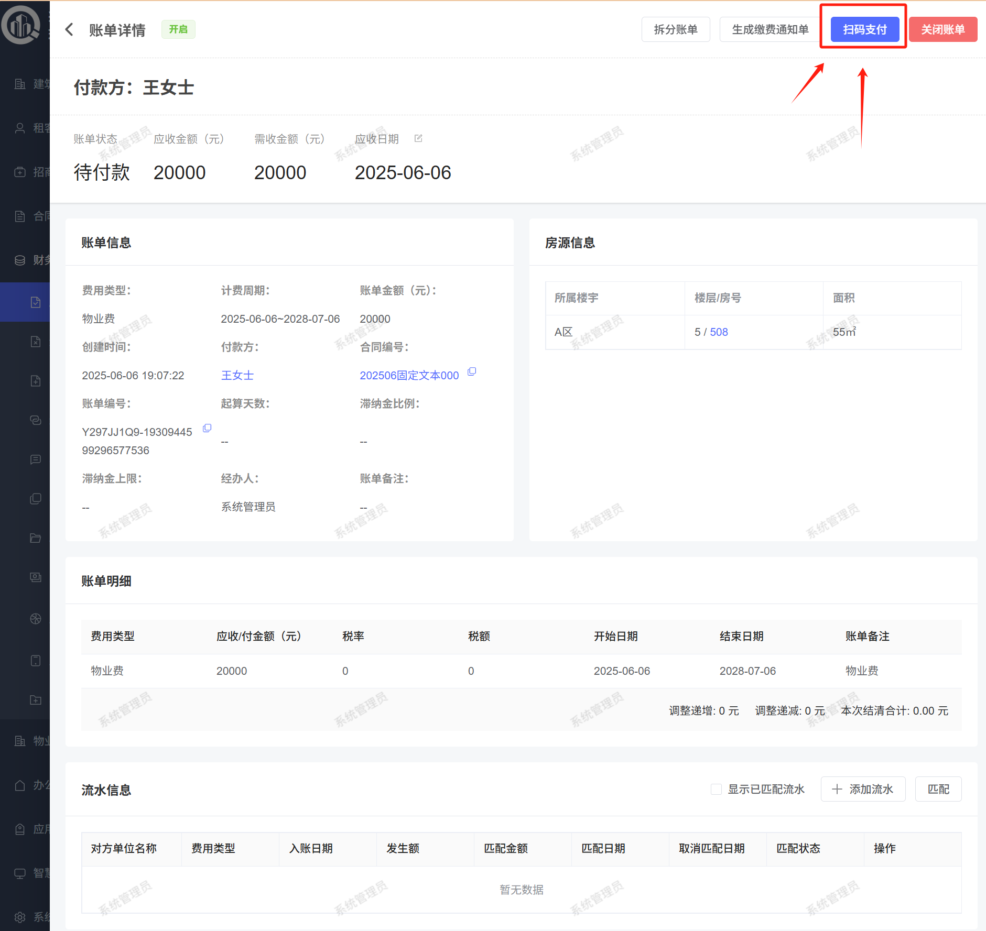
Task: Click the back arrow beside 账单详情
Action: coord(69,30)
